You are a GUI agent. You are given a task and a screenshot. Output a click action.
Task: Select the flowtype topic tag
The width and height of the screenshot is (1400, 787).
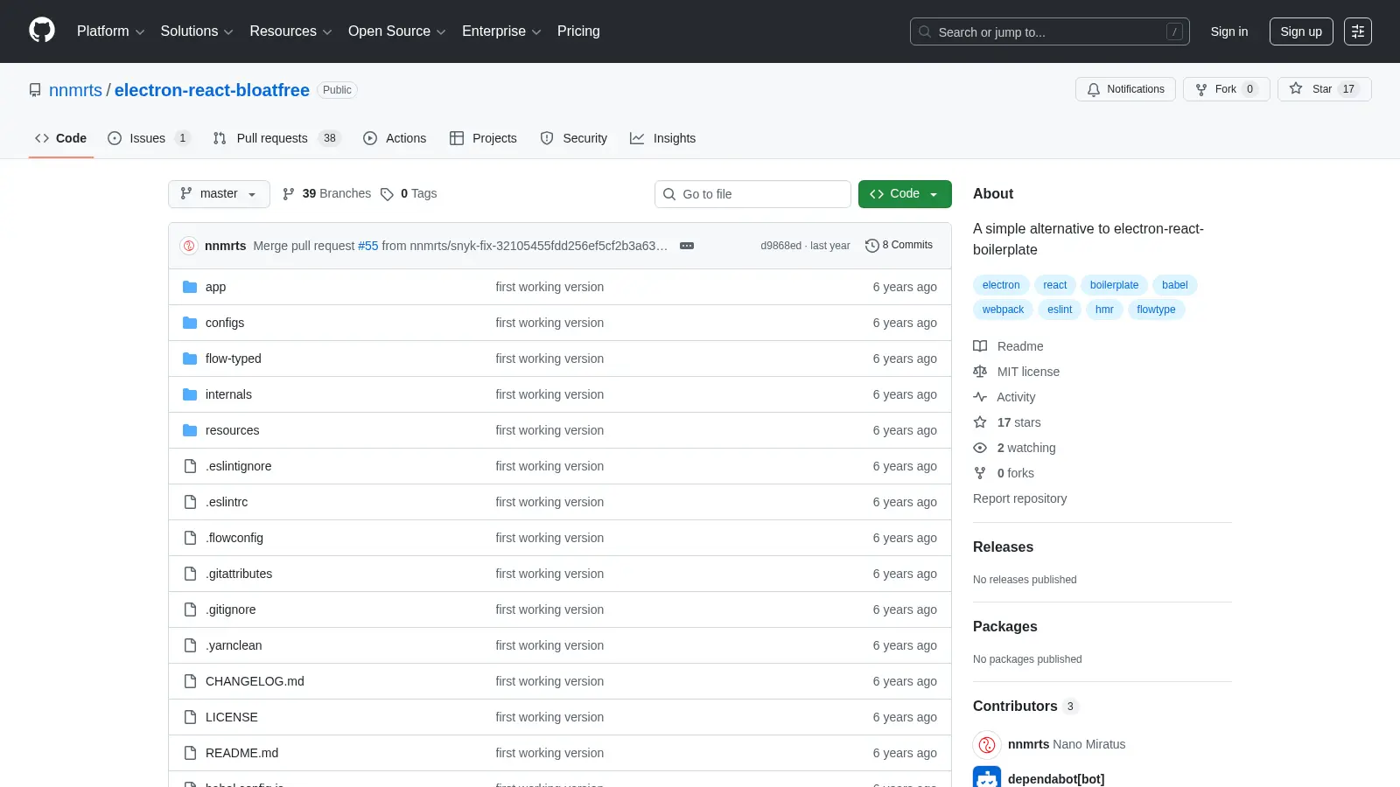[1156, 310]
